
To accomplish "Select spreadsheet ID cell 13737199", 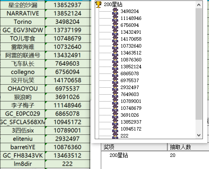I will click(67, 30).
